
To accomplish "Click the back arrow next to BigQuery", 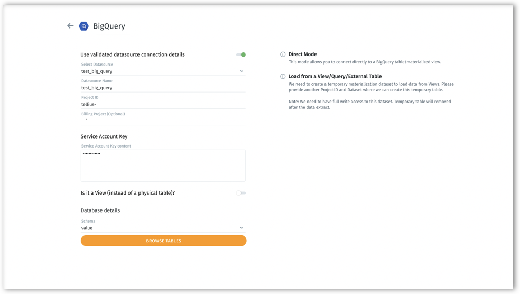I will pos(70,26).
